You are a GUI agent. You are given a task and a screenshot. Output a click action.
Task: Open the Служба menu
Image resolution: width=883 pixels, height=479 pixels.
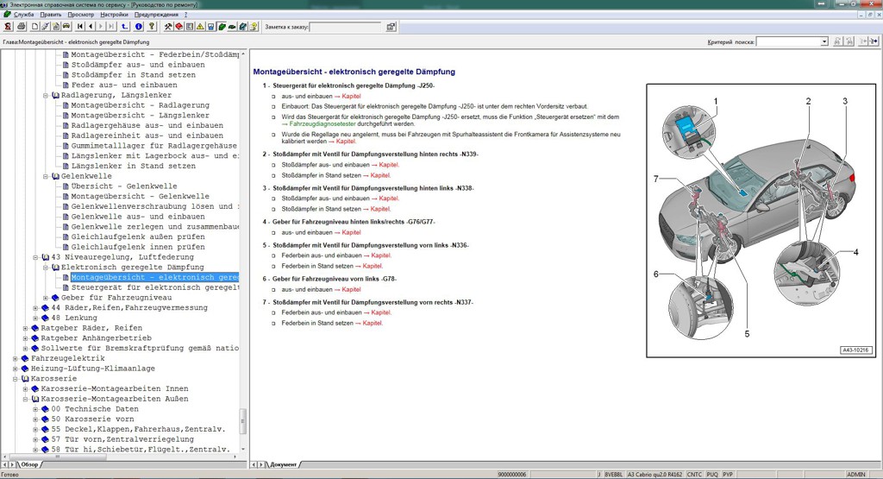(23, 15)
